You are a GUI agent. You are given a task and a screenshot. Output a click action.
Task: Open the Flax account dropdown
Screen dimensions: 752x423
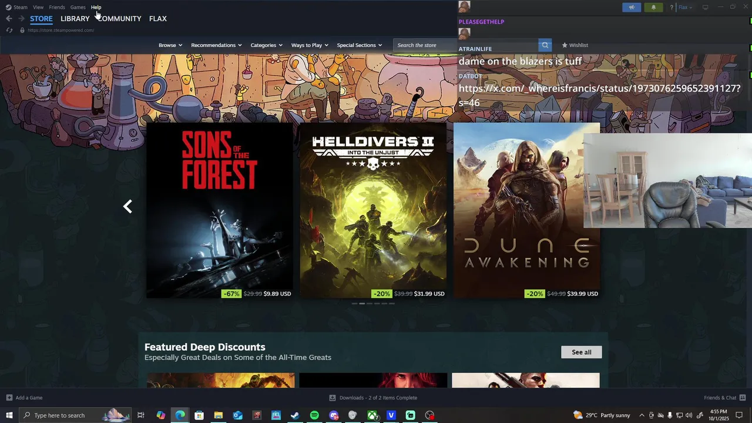click(685, 8)
